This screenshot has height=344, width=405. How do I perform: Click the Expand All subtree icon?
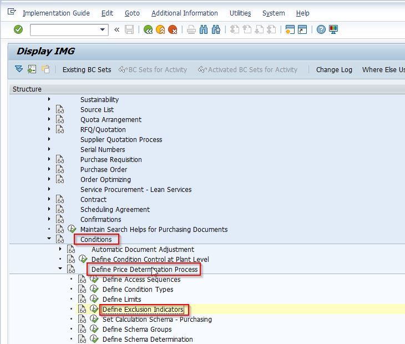click(19, 69)
